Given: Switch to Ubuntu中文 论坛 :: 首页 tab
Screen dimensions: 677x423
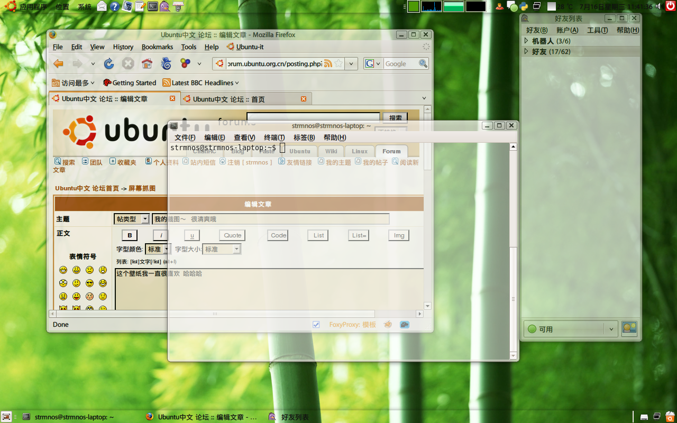Looking at the screenshot, I should point(246,99).
